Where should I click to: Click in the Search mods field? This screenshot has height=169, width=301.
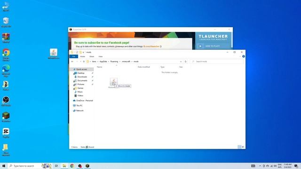click(x=217, y=61)
